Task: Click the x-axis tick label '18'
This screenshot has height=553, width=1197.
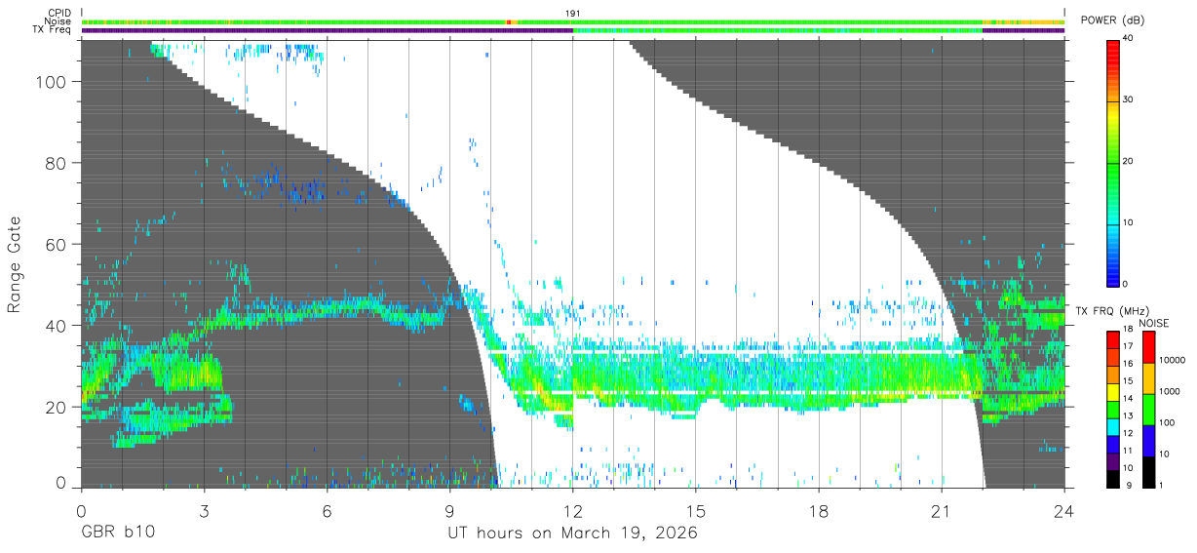Action: [x=819, y=510]
